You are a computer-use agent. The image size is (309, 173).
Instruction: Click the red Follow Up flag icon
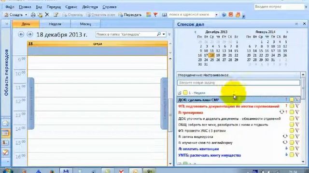click(x=155, y=14)
